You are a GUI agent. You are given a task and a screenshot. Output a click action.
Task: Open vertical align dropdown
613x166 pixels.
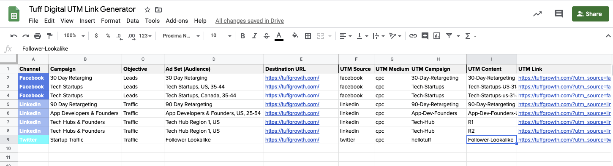pos(362,36)
